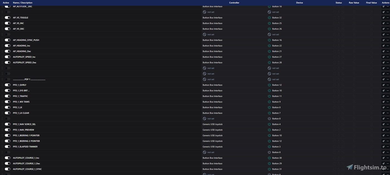Disable the AP_VS_DEC active toggle

[x=8, y=29]
